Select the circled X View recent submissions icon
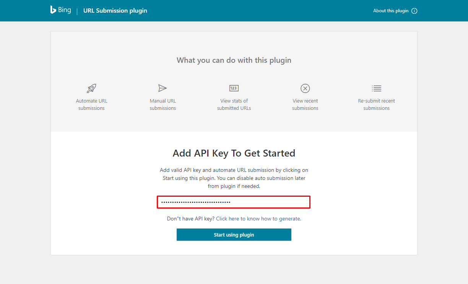The image size is (468, 284). [x=305, y=88]
